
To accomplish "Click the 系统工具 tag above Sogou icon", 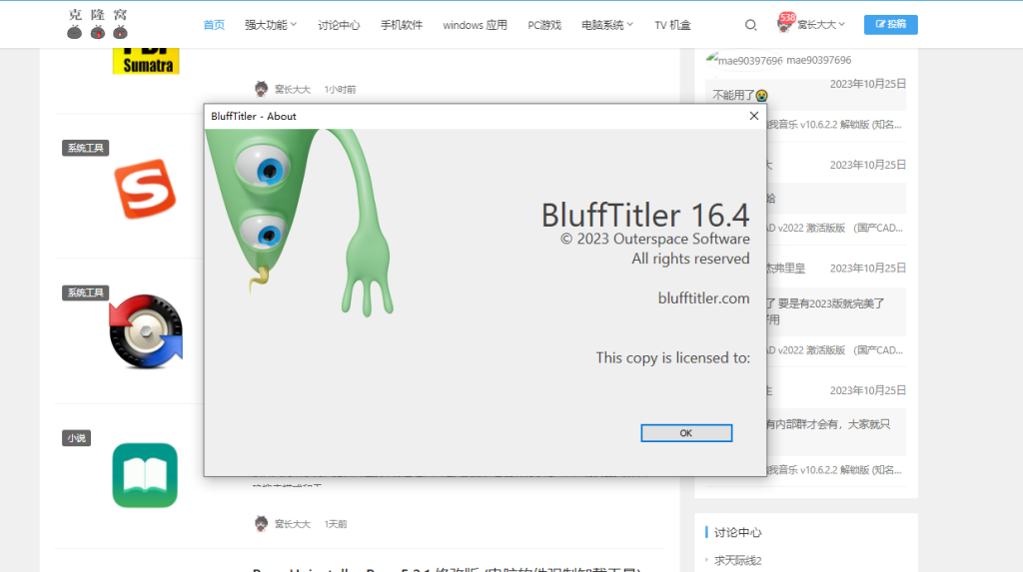I will pyautogui.click(x=86, y=148).
